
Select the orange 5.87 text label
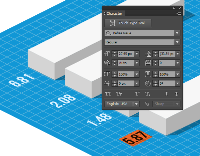[135, 138]
